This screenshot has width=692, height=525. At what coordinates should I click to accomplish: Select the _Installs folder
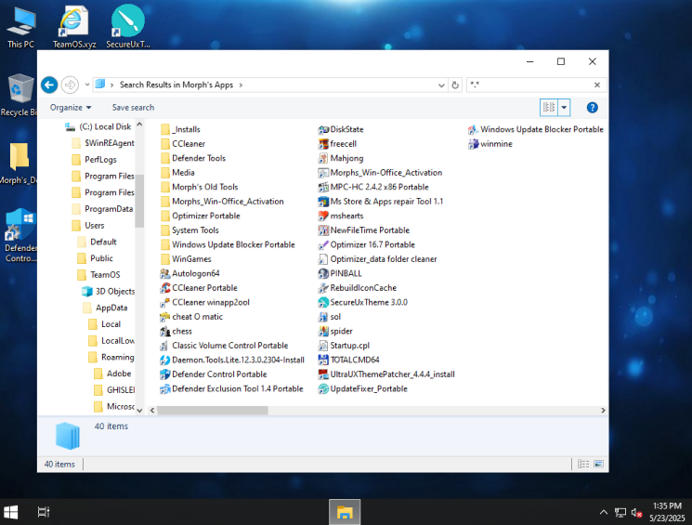click(180, 129)
